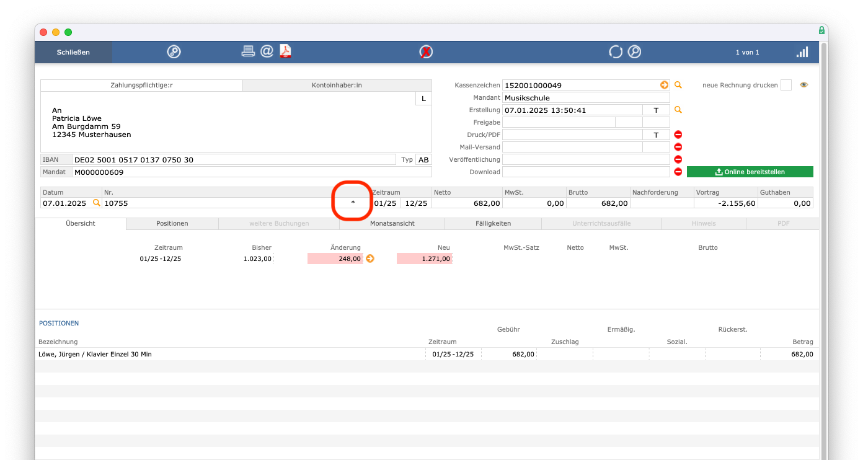863x460 pixels.
Task: Click the red crossed-out circle toolbar icon
Action: tap(426, 52)
